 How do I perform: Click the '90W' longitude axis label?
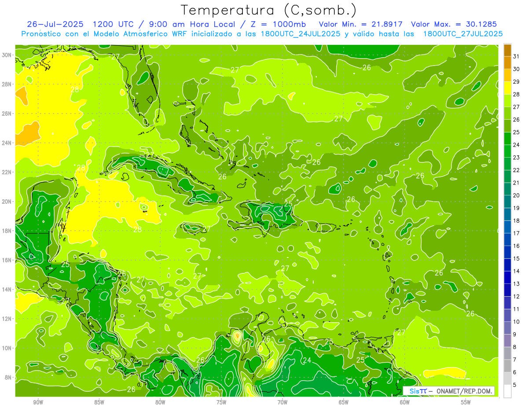[38, 402]
